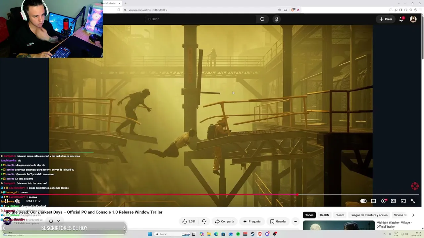This screenshot has height=238, width=424.
Task: Click the browser address bar URL
Action: (148, 10)
